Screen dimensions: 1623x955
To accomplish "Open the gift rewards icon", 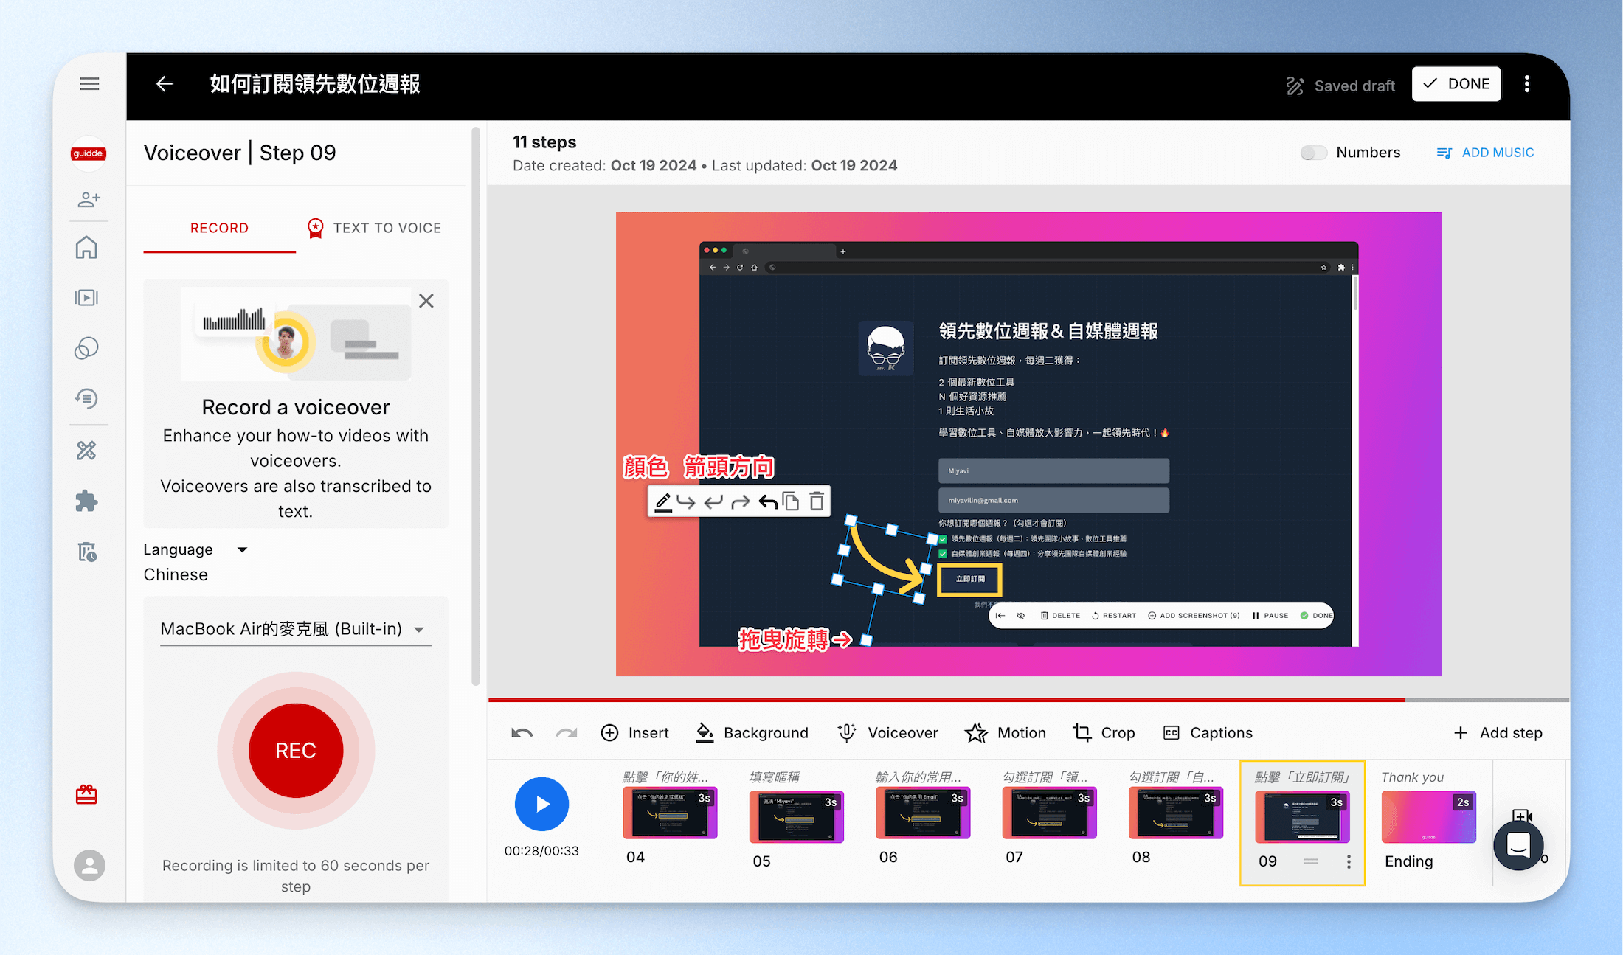I will point(86,794).
